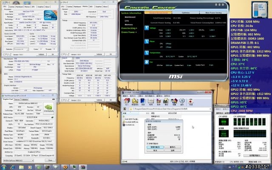The height and width of the screenshot is (170, 272).
Task: Toggle the DirectCompute 4.0 checkbox in GPU-Z
Action: (40, 156)
